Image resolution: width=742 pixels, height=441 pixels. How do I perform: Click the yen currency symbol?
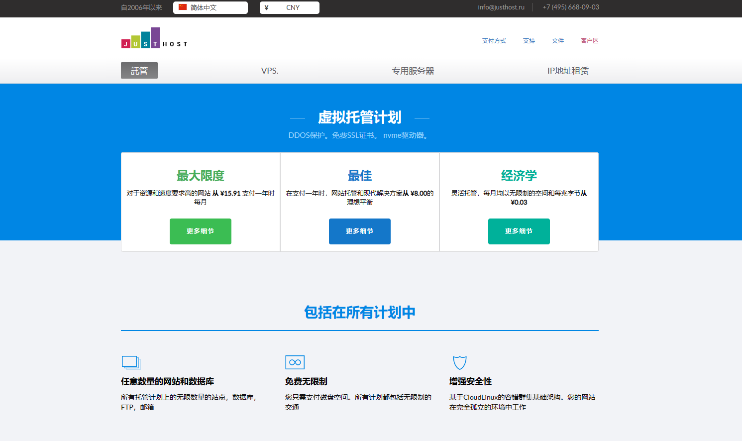point(267,7)
